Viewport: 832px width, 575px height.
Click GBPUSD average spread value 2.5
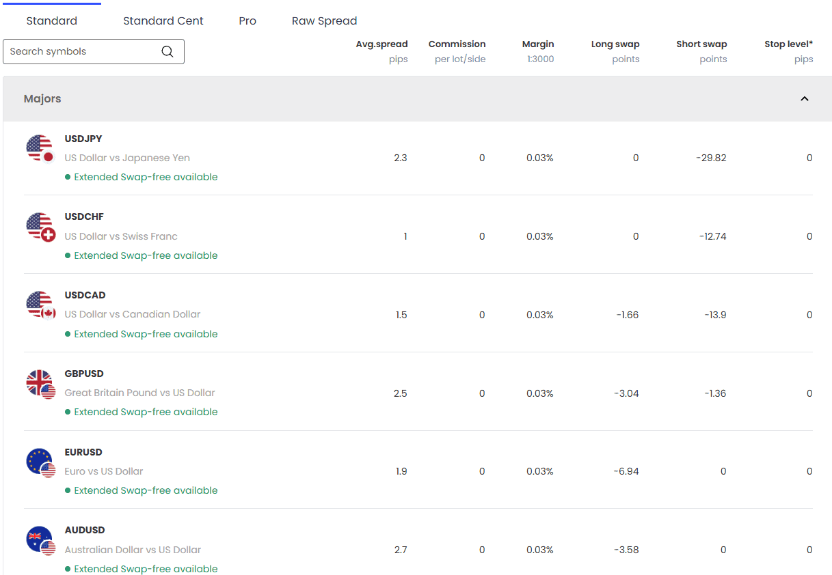click(401, 393)
